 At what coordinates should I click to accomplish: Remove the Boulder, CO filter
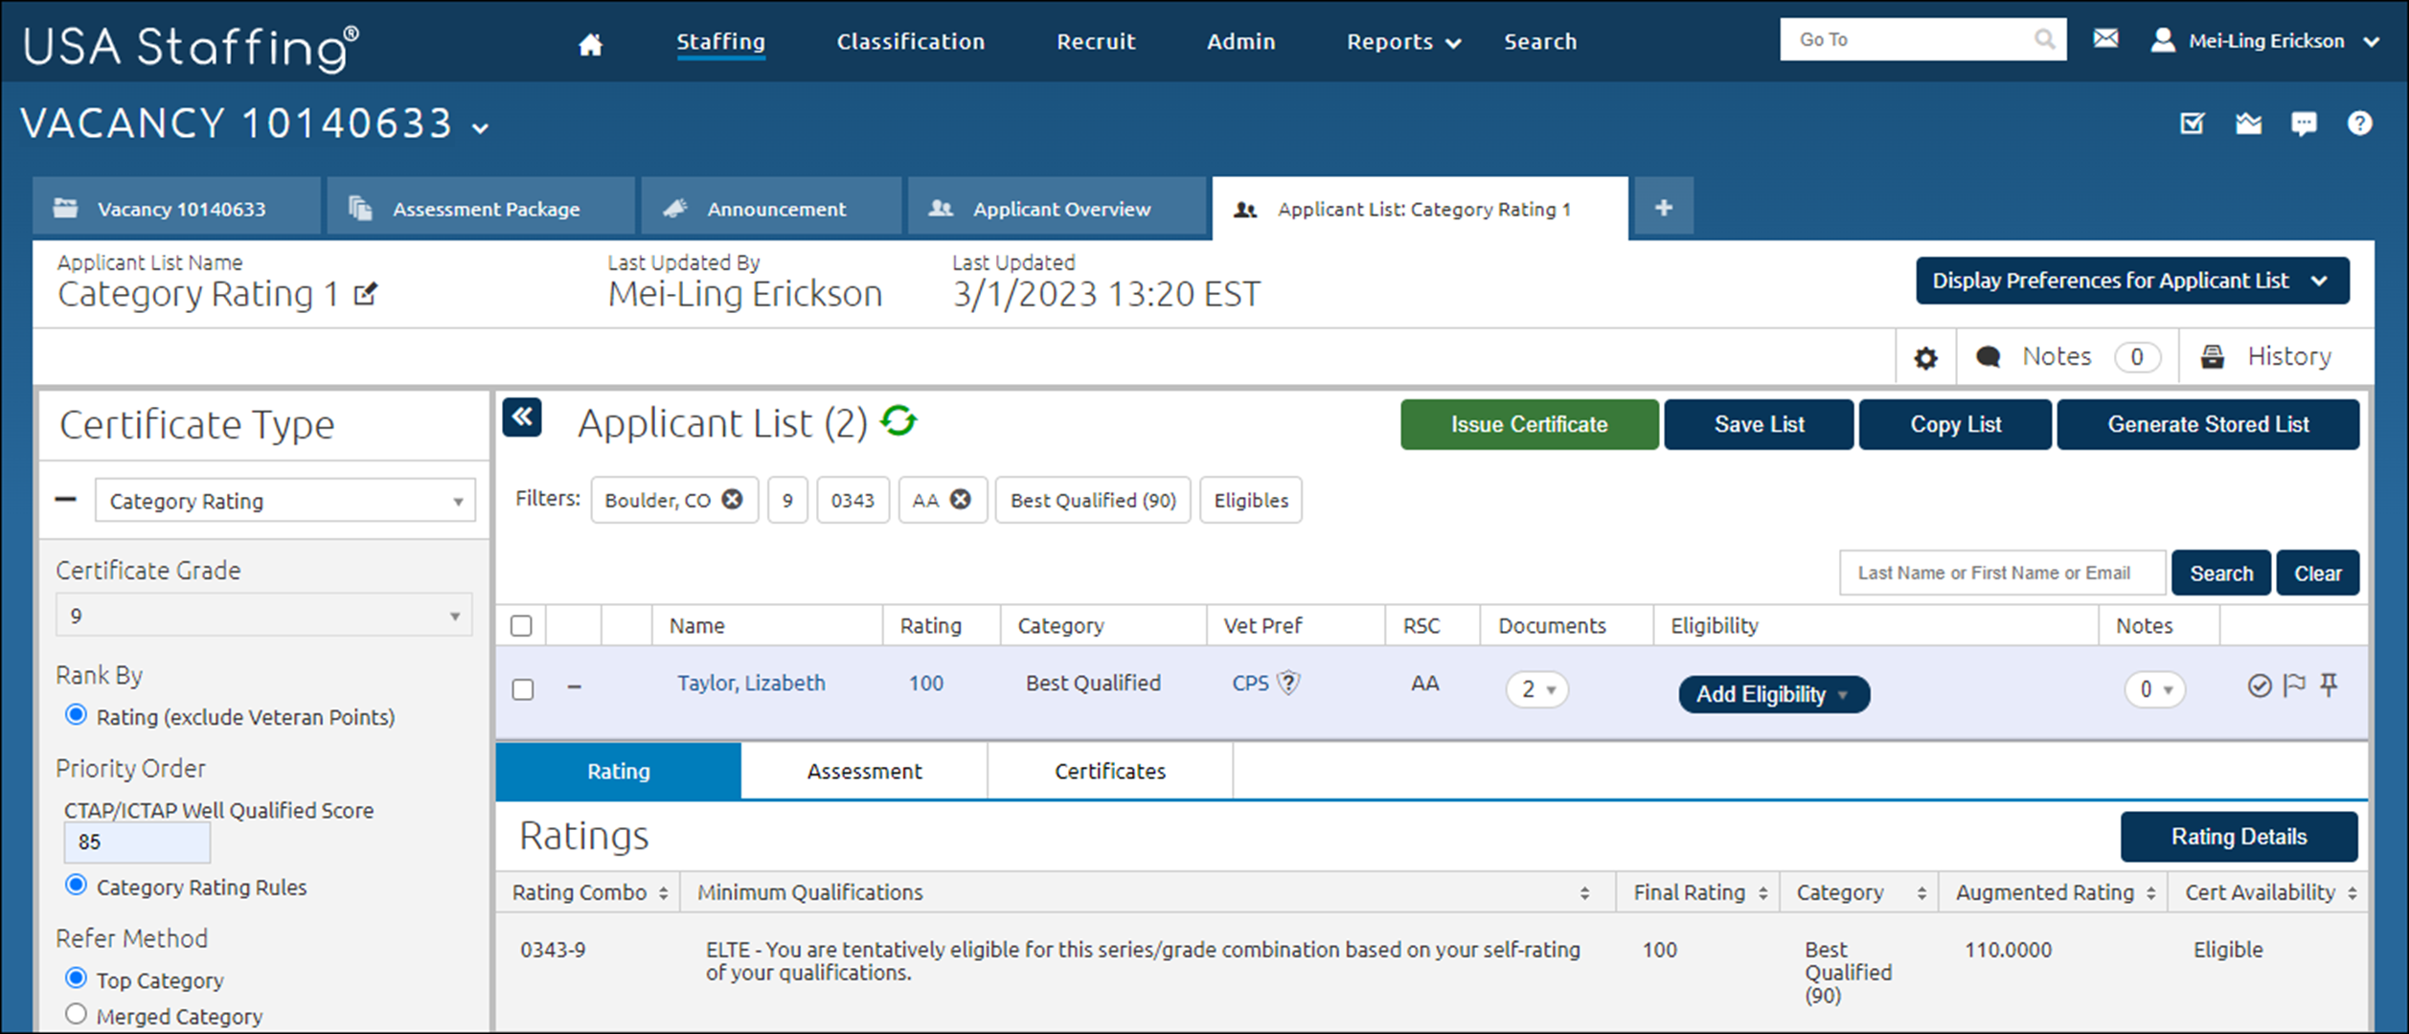tap(732, 500)
